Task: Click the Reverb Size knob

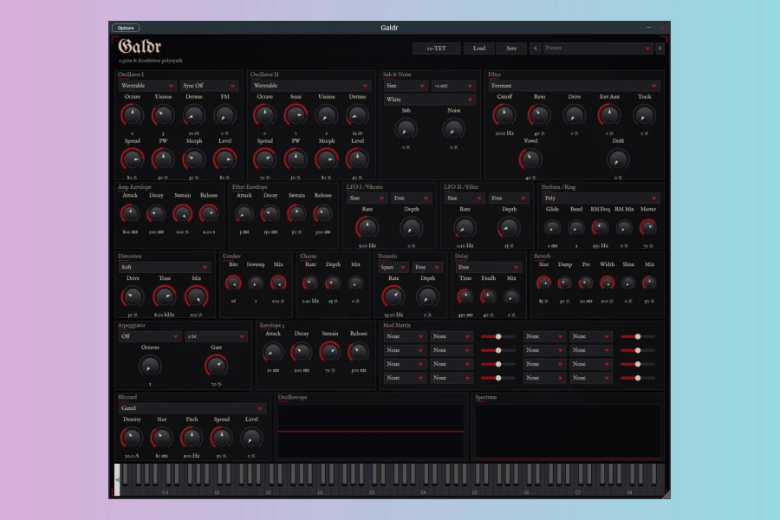Action: coord(543,283)
